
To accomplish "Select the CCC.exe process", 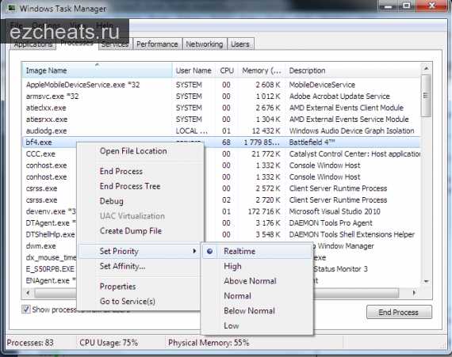I will (40, 154).
